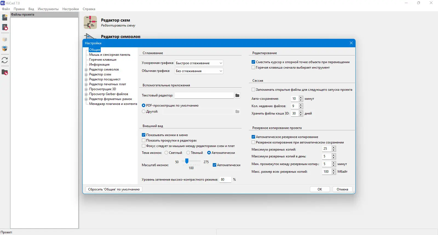
Task: Click the Open Project notebook-with-folder icon
Action: point(5,27)
